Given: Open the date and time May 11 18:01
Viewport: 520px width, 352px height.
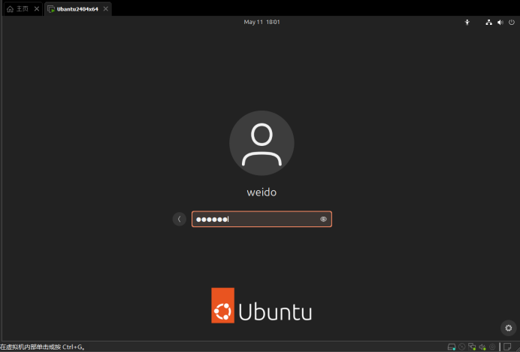Looking at the screenshot, I should (x=262, y=22).
